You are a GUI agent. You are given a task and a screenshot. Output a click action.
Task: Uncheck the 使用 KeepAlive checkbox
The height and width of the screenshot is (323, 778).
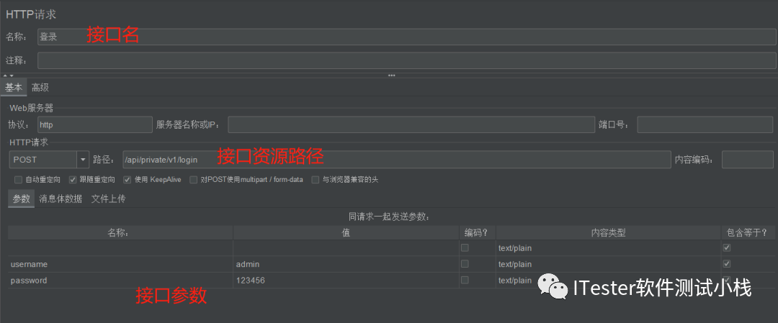pos(127,180)
